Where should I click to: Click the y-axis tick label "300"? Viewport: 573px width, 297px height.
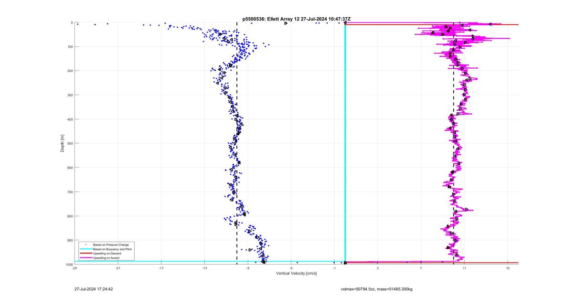pyautogui.click(x=70, y=95)
